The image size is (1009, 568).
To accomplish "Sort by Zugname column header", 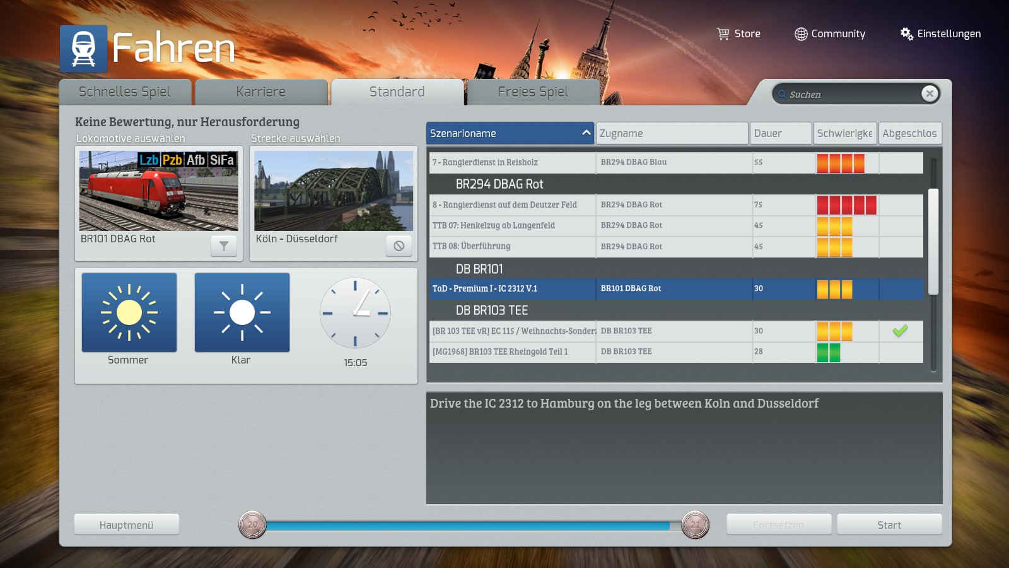I will (672, 133).
